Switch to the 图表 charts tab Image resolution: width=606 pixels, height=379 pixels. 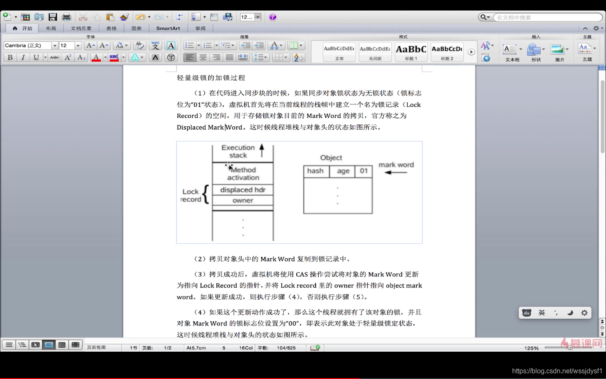(136, 28)
